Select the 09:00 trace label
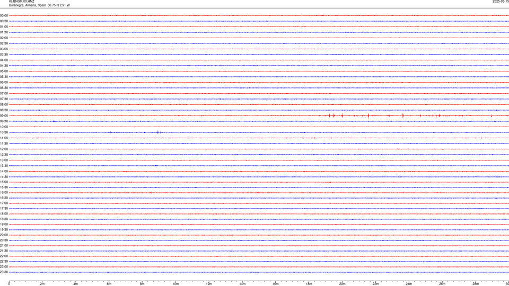This screenshot has width=509, height=286. coord(4,116)
